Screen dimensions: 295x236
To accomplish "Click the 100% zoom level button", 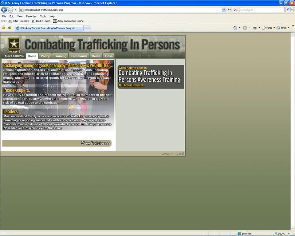I will click(x=280, y=234).
